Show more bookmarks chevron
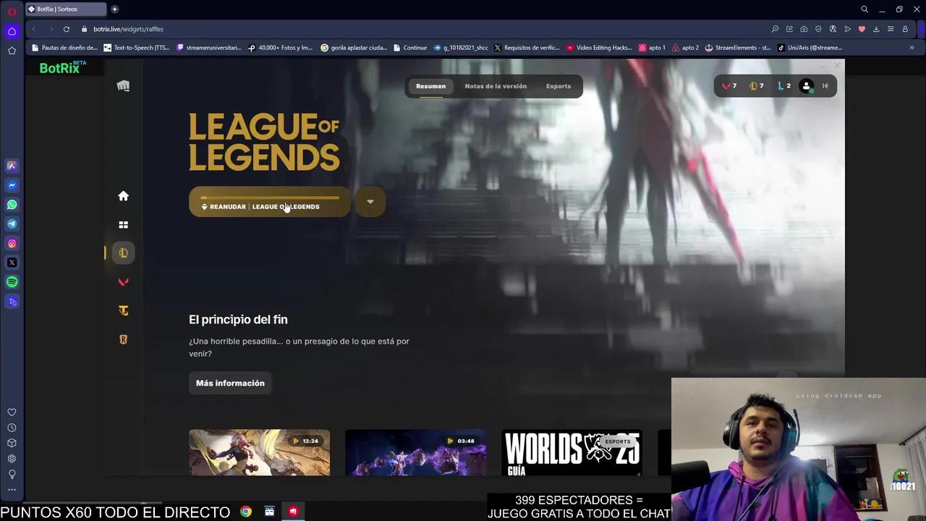 tap(912, 48)
